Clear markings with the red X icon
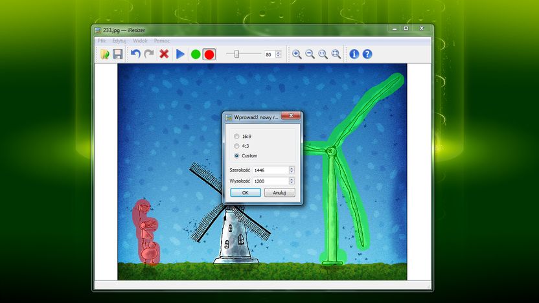 (x=164, y=54)
